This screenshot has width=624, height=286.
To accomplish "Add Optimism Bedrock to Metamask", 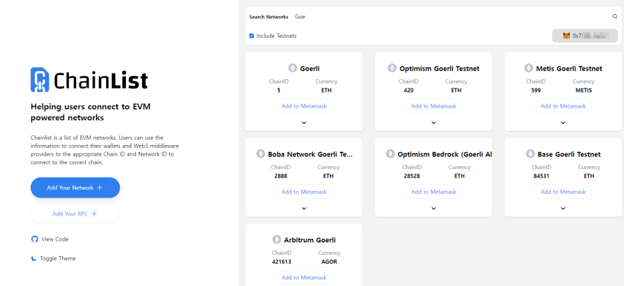I will 434,192.
